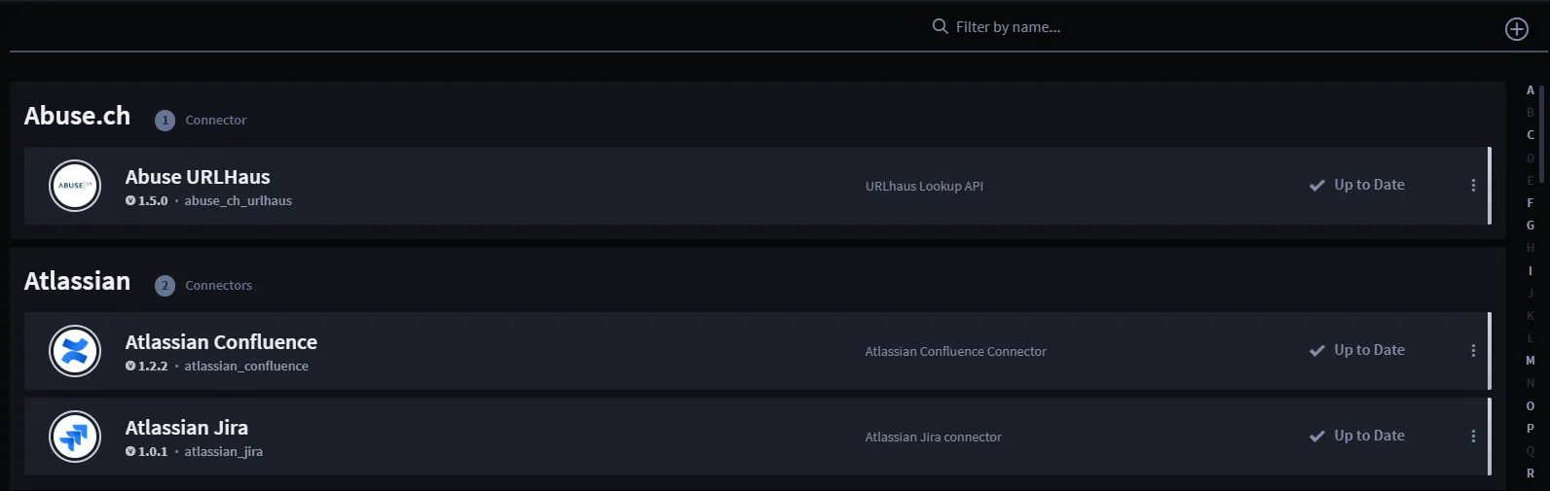Click the Abuse.ch connector count badge
The width and height of the screenshot is (1550, 491).
coord(165,121)
